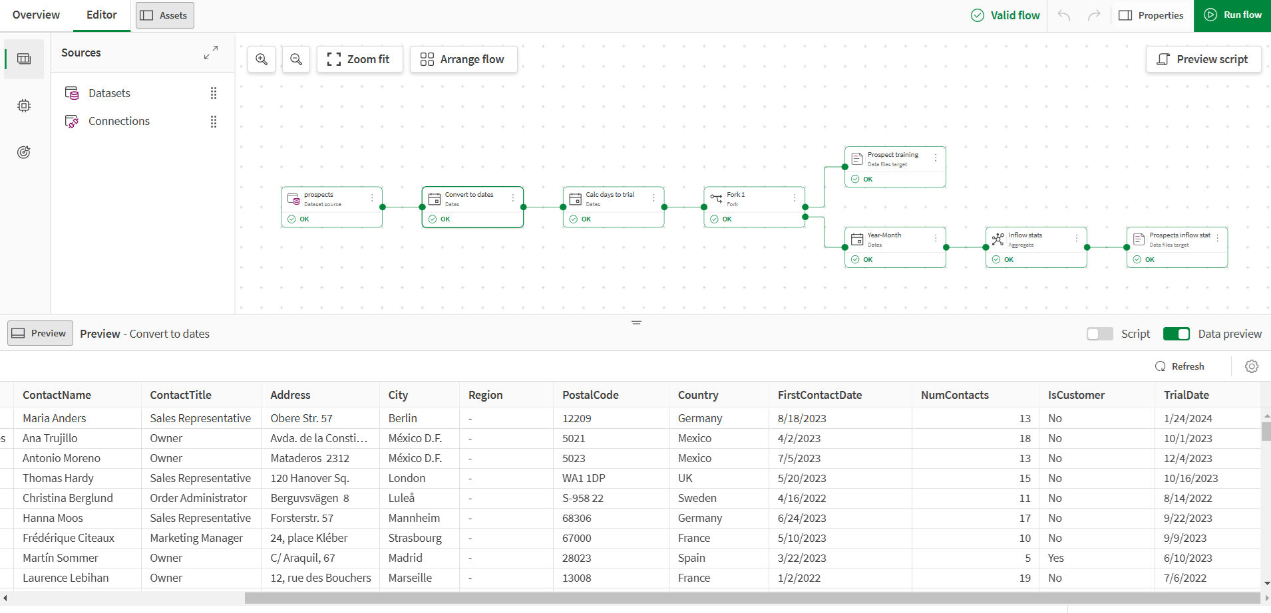This screenshot has height=613, width=1271.
Task: Open the Preview script view
Action: tap(1204, 59)
